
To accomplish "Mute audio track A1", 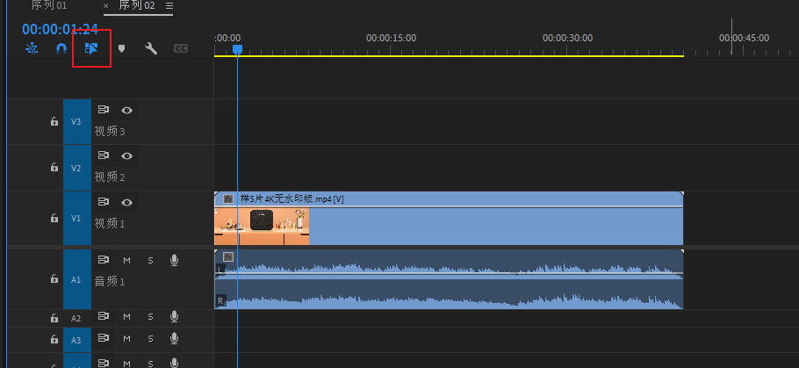I will 126,260.
